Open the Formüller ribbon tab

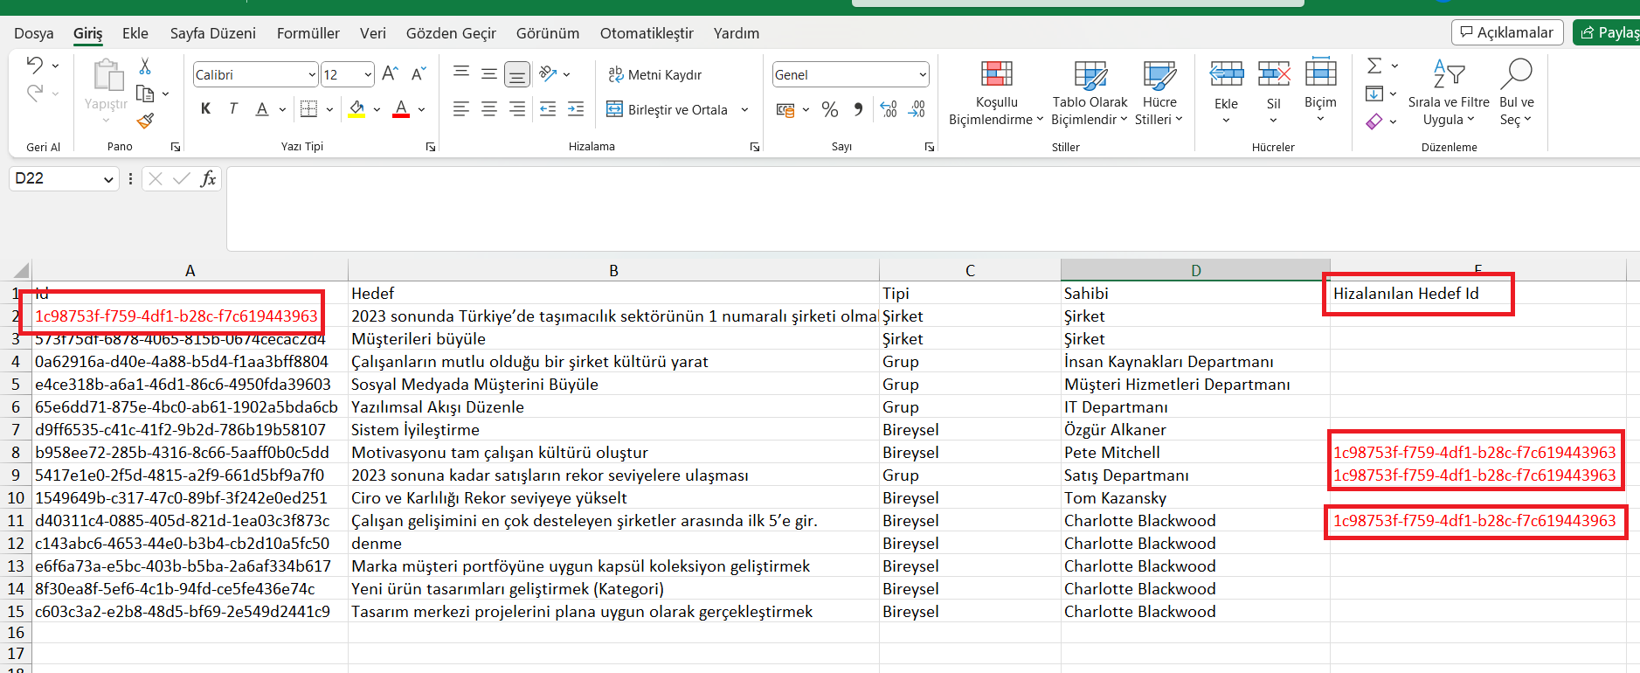308,33
